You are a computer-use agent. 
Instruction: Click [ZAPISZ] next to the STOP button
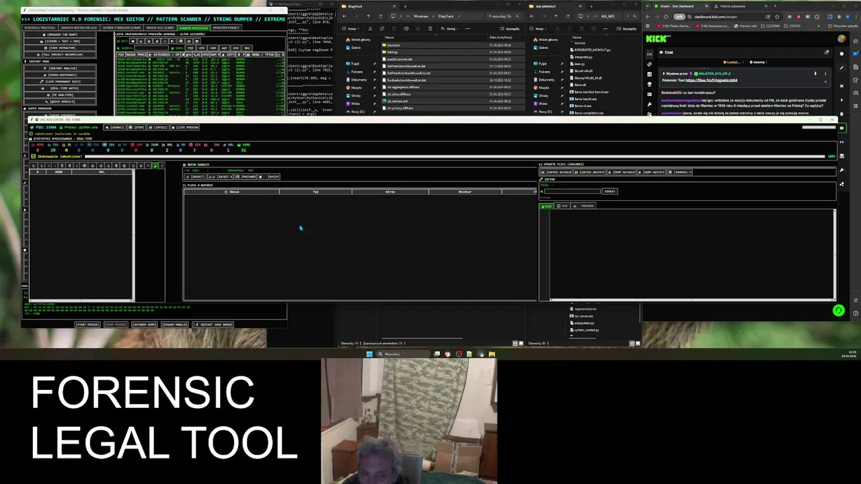pyautogui.click(x=158, y=127)
